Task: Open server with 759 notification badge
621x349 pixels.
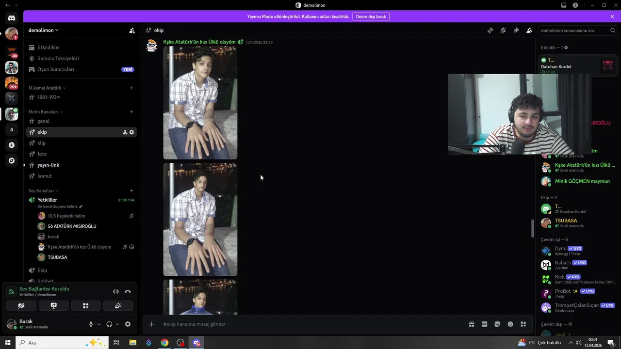Action: (x=12, y=83)
